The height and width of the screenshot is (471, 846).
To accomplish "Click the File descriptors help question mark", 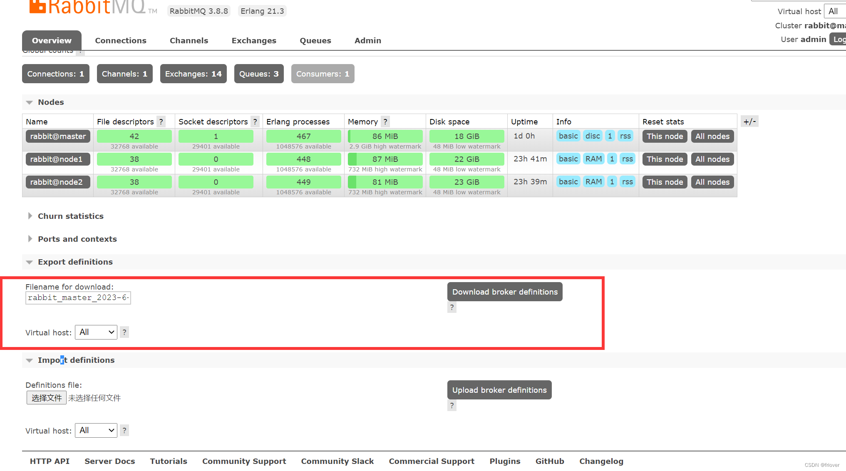I will pos(161,121).
